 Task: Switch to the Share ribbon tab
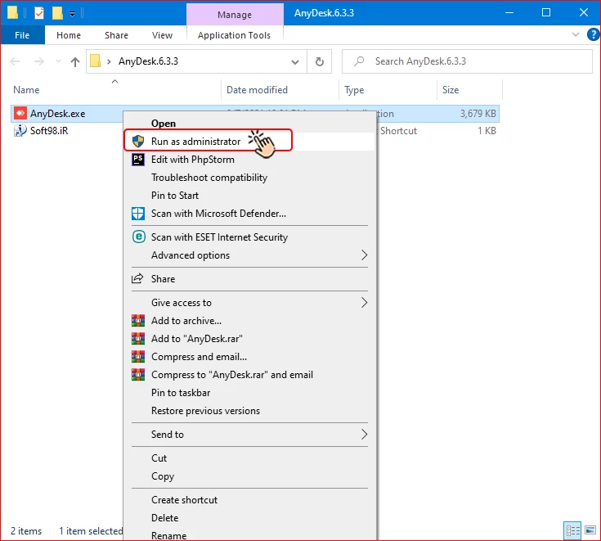(116, 35)
